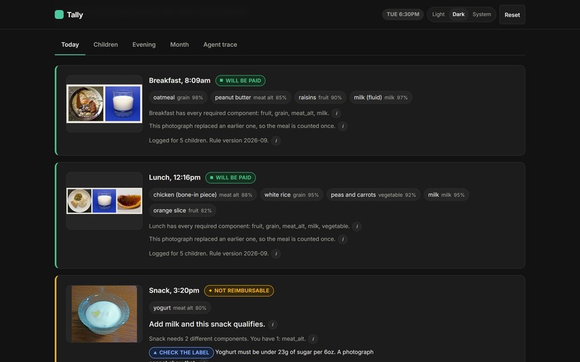Select the peas and carrots vegetable chip

pyautogui.click(x=373, y=195)
